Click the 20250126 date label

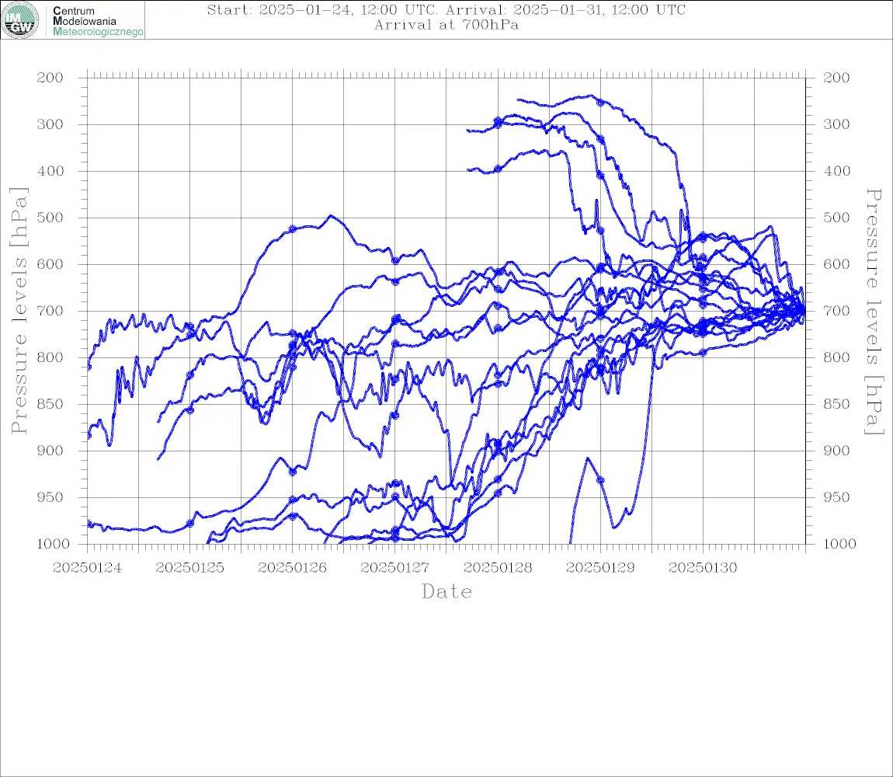coord(292,568)
